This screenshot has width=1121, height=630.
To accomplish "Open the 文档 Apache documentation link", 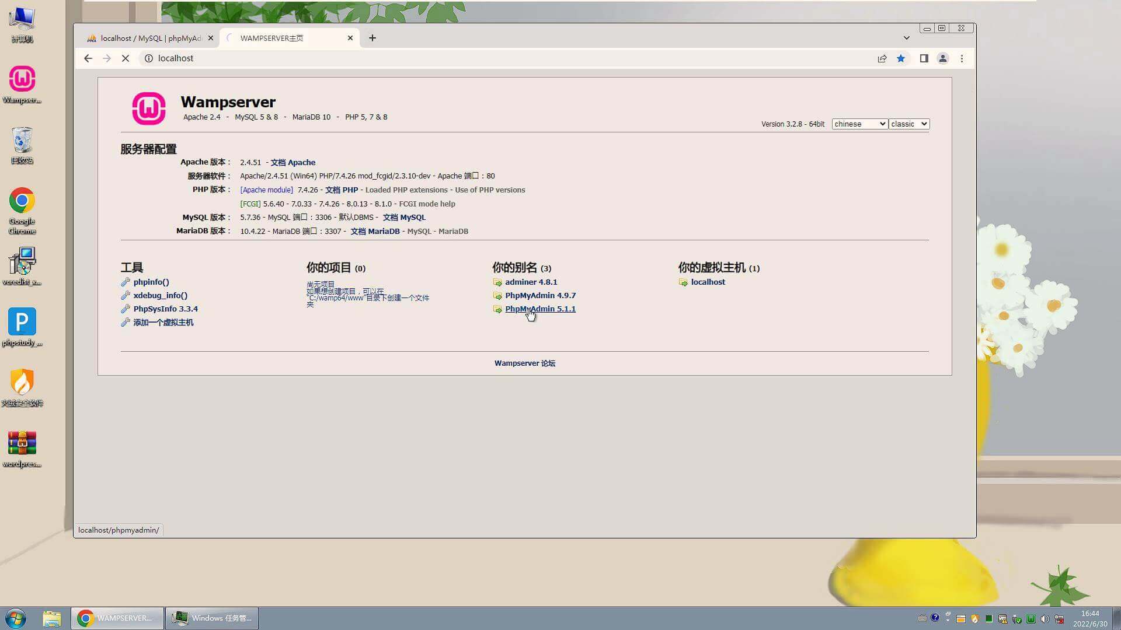I will (x=293, y=163).
